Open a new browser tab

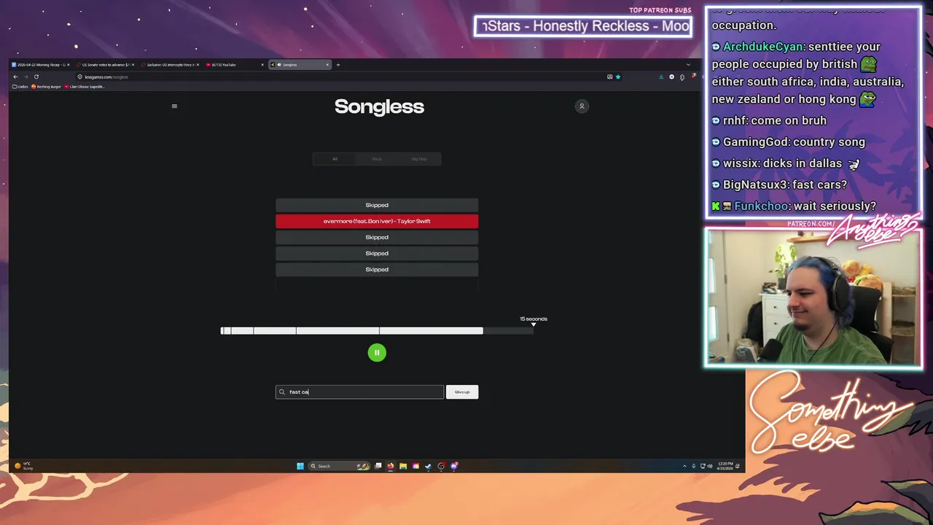point(338,65)
